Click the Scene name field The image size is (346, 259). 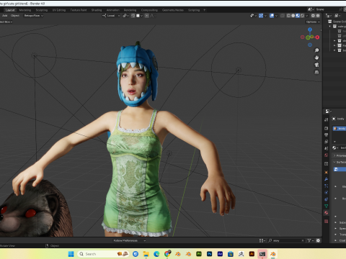coord(327,9)
